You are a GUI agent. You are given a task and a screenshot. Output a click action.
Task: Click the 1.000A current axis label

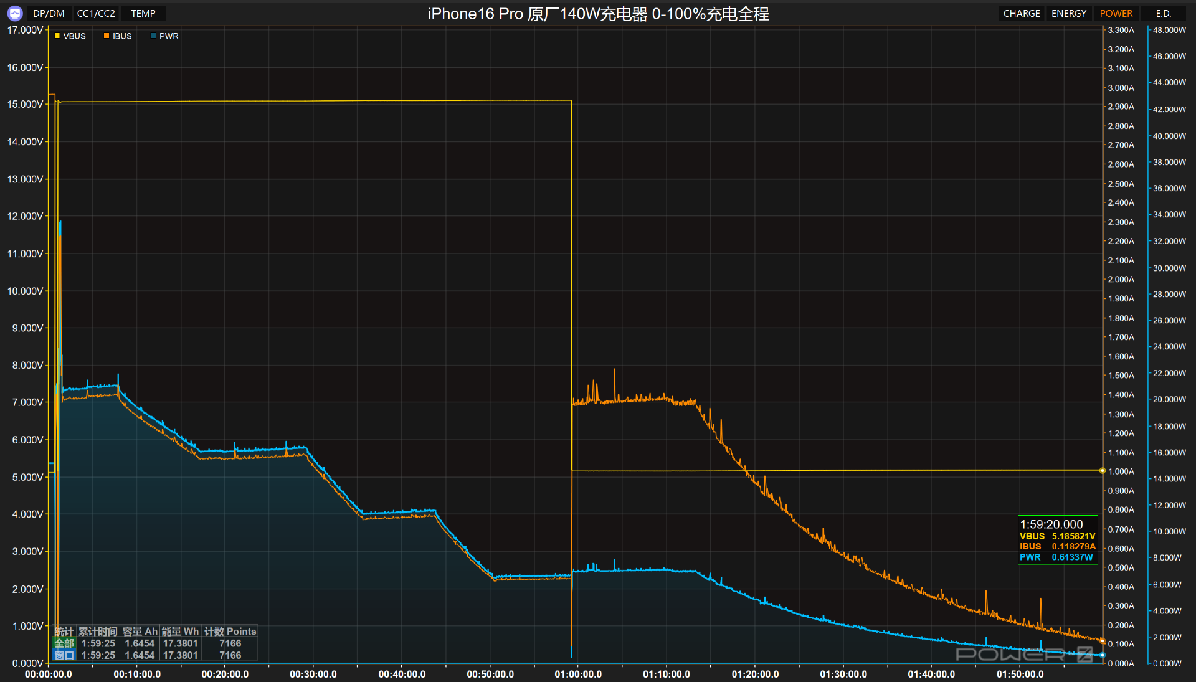tap(1121, 471)
